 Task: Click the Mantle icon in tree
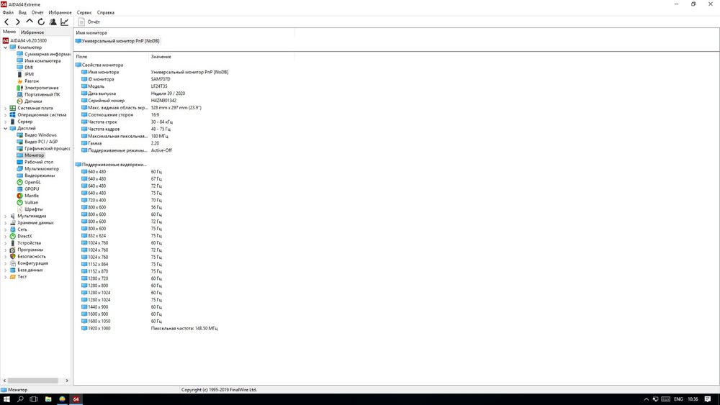point(19,196)
